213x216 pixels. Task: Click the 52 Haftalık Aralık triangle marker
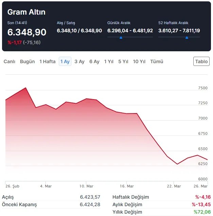click(x=187, y=37)
